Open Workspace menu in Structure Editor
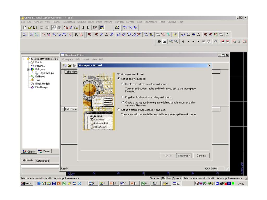Screen dimensions: 267x200 pyautogui.click(x=67, y=60)
